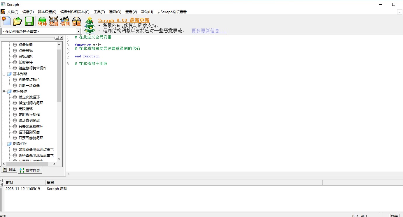Open the 在此列表选择子函数 dropdown
Screen dimensions: 403x217
[x=78, y=31]
